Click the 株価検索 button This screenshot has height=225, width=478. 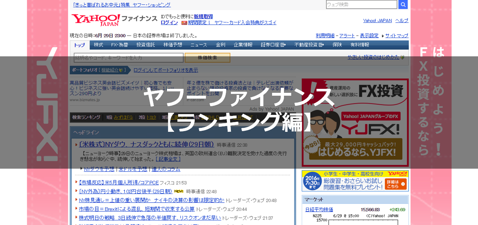[207, 58]
